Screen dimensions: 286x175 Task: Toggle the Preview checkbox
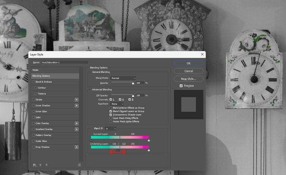pos(181,86)
